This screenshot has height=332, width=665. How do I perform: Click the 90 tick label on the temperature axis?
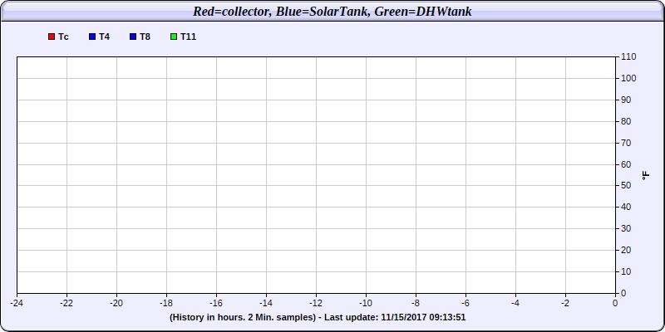point(626,100)
